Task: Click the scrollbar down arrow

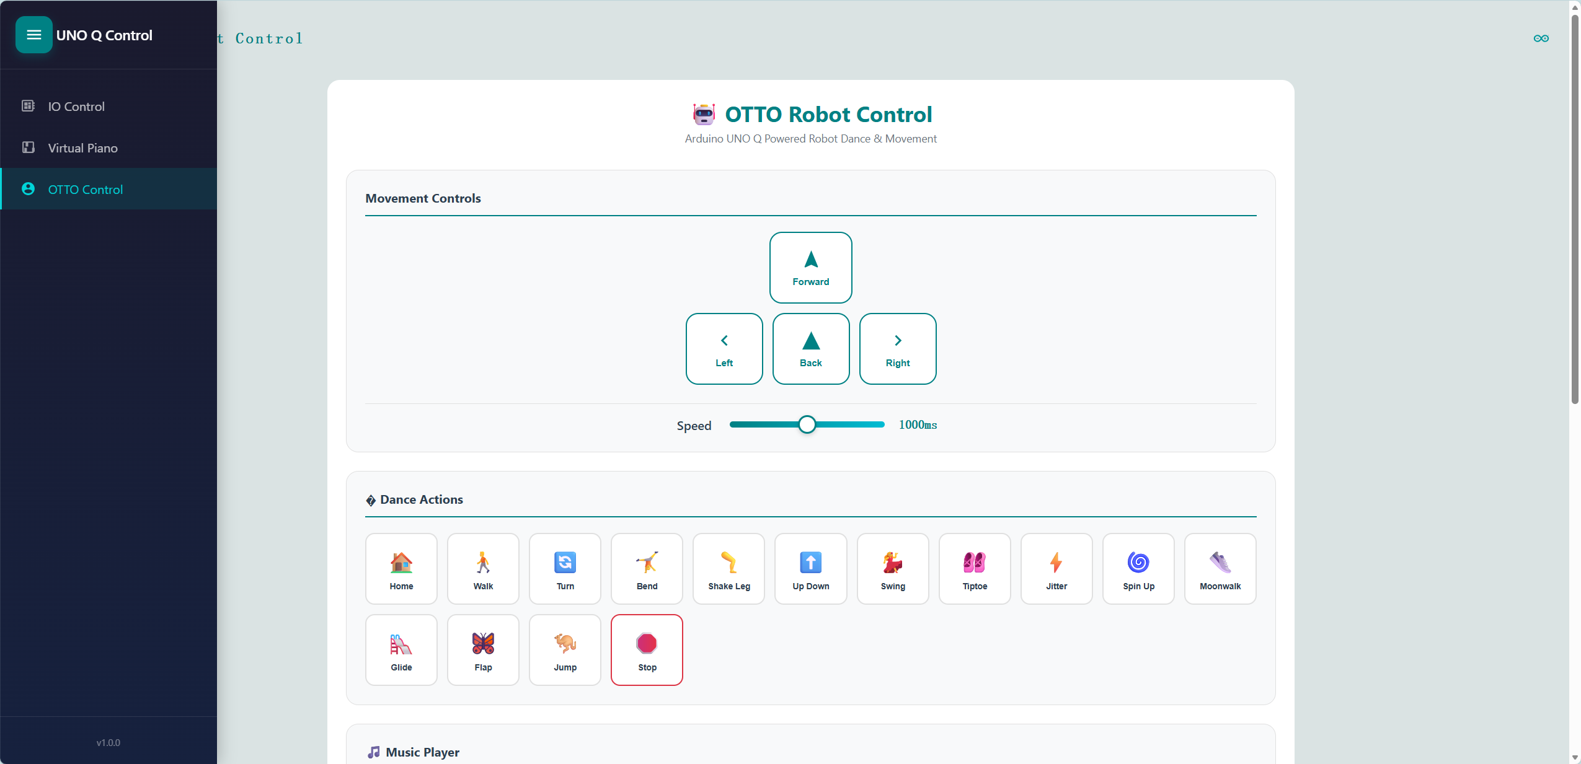Action: click(1575, 757)
